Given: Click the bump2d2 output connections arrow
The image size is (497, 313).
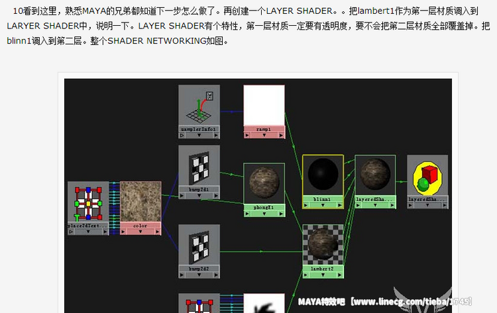Looking at the screenshot, I should pos(216,275).
